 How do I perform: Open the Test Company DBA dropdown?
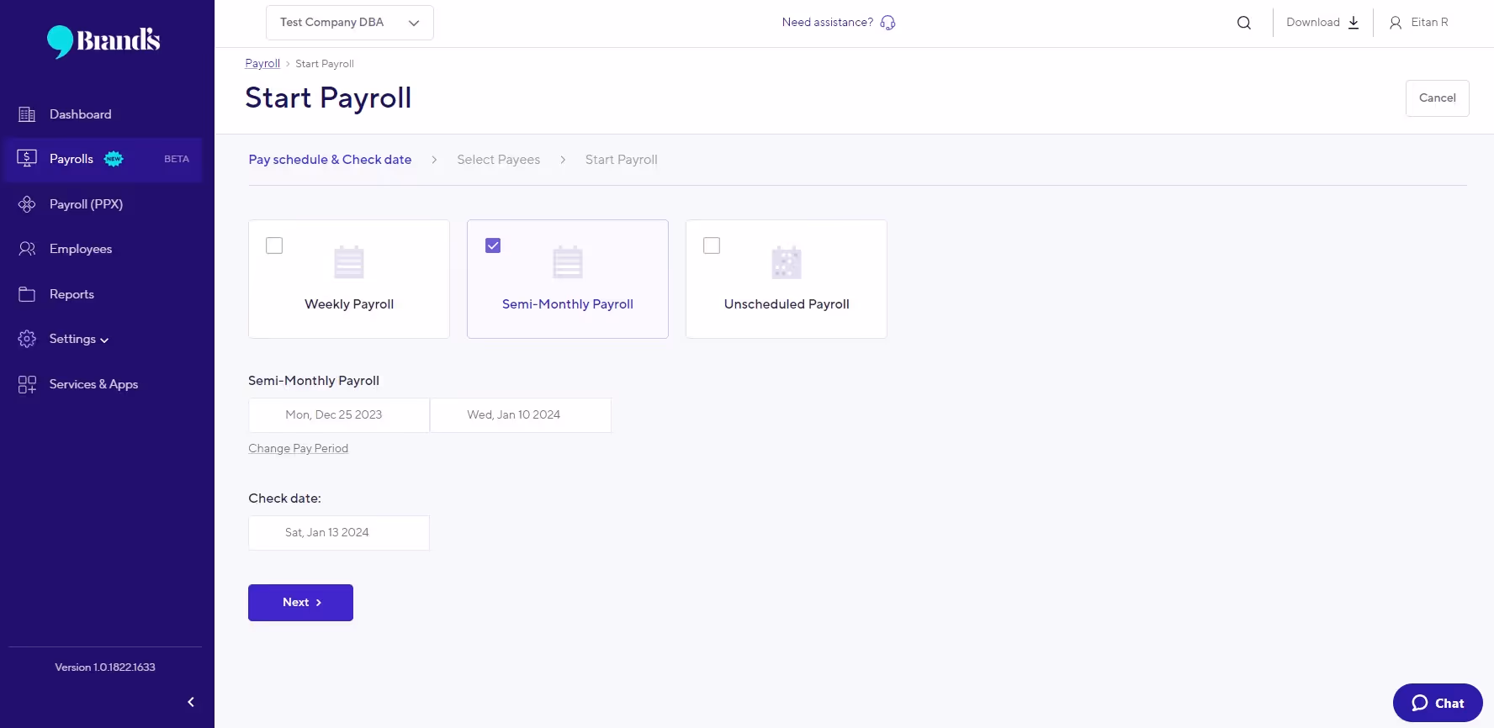350,23
